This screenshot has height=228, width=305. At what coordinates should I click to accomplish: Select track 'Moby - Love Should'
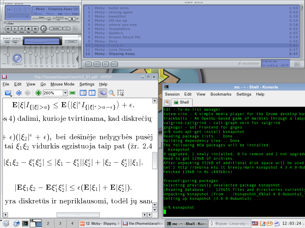(x=192, y=50)
